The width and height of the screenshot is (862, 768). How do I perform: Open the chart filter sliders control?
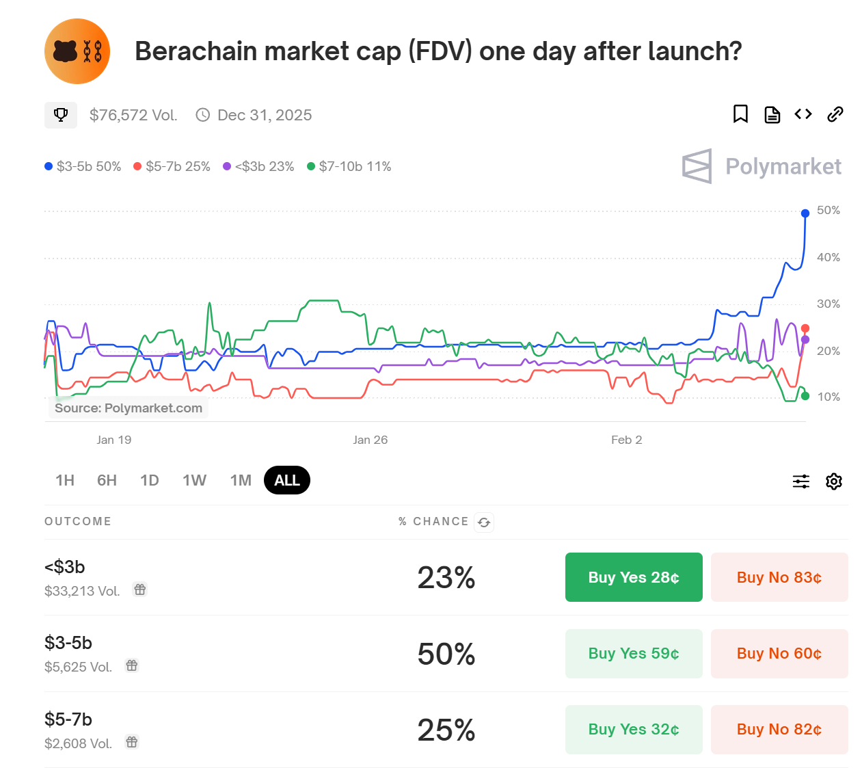coord(800,481)
